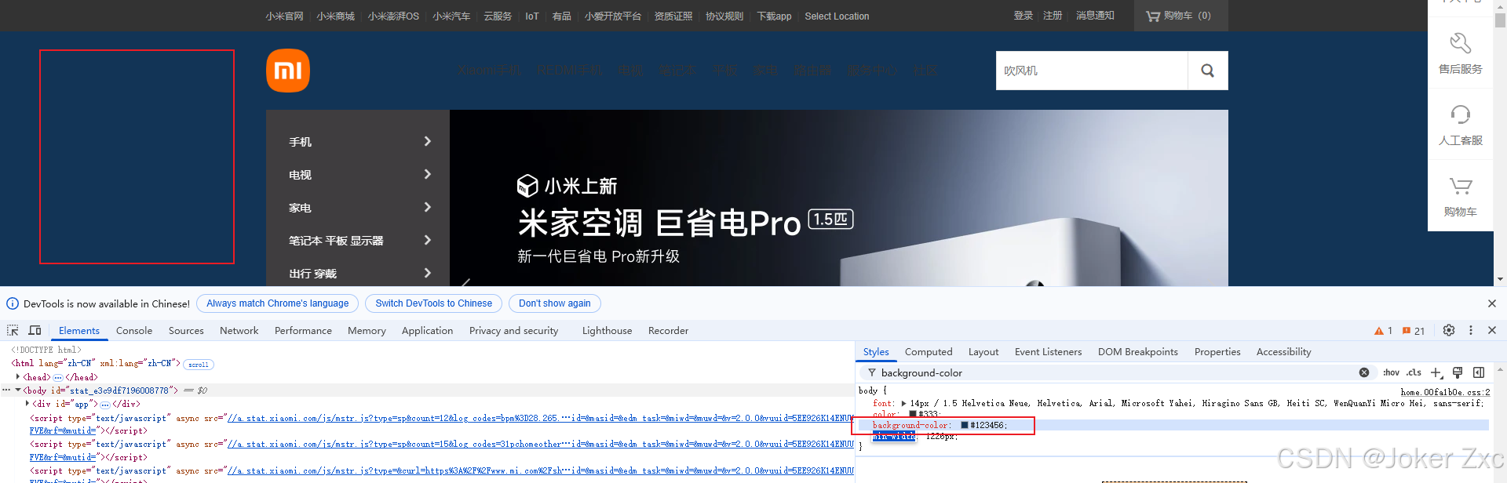This screenshot has height=483, width=1507.
Task: Open the Application tab
Action: point(427,331)
